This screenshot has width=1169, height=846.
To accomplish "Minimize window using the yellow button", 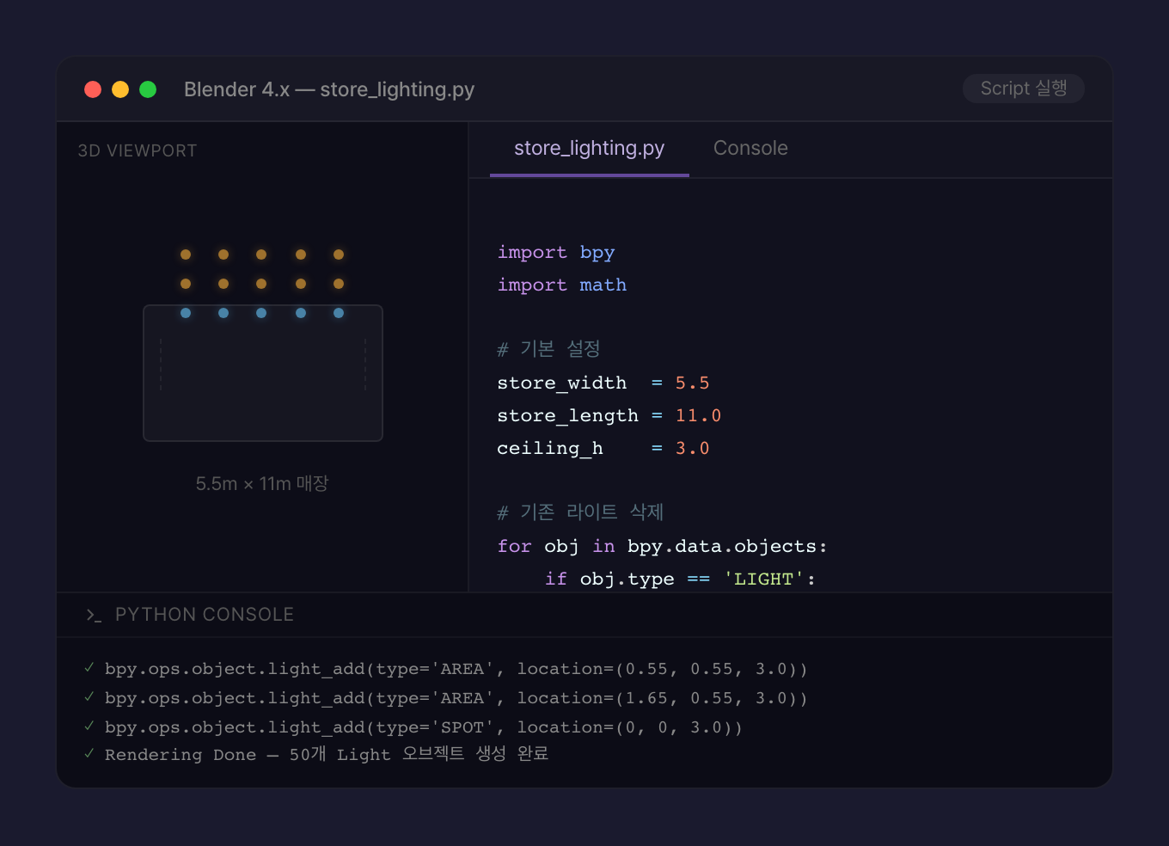I will pyautogui.click(x=120, y=89).
